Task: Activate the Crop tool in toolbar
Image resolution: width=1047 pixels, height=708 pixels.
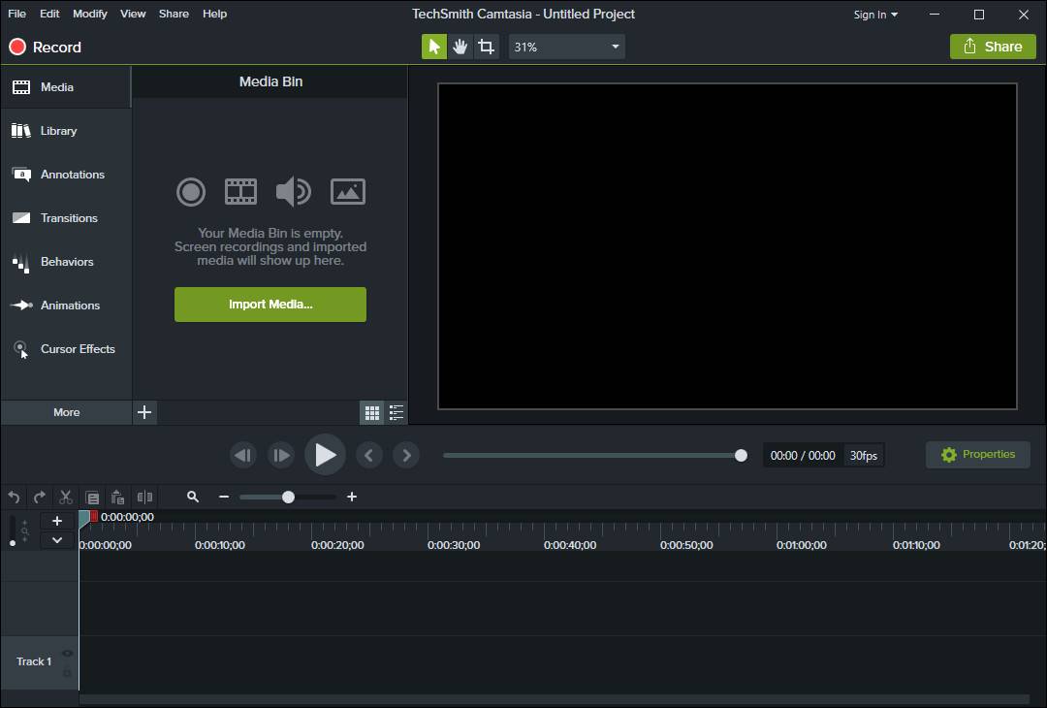Action: tap(487, 47)
